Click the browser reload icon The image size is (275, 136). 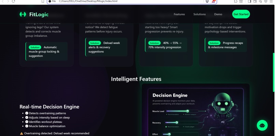pos(13,1)
